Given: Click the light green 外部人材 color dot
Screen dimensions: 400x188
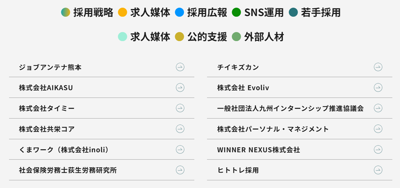Looking at the screenshot, I should click(x=236, y=37).
